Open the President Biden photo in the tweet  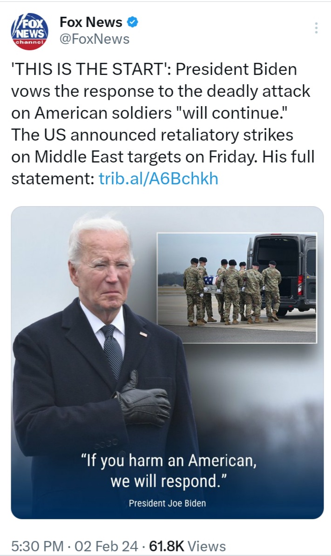coord(167,362)
